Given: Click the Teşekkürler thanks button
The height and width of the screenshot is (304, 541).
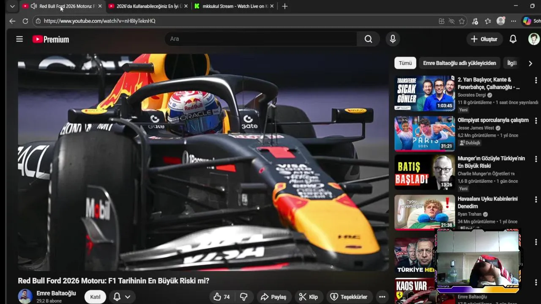Looking at the screenshot, I should (349, 297).
